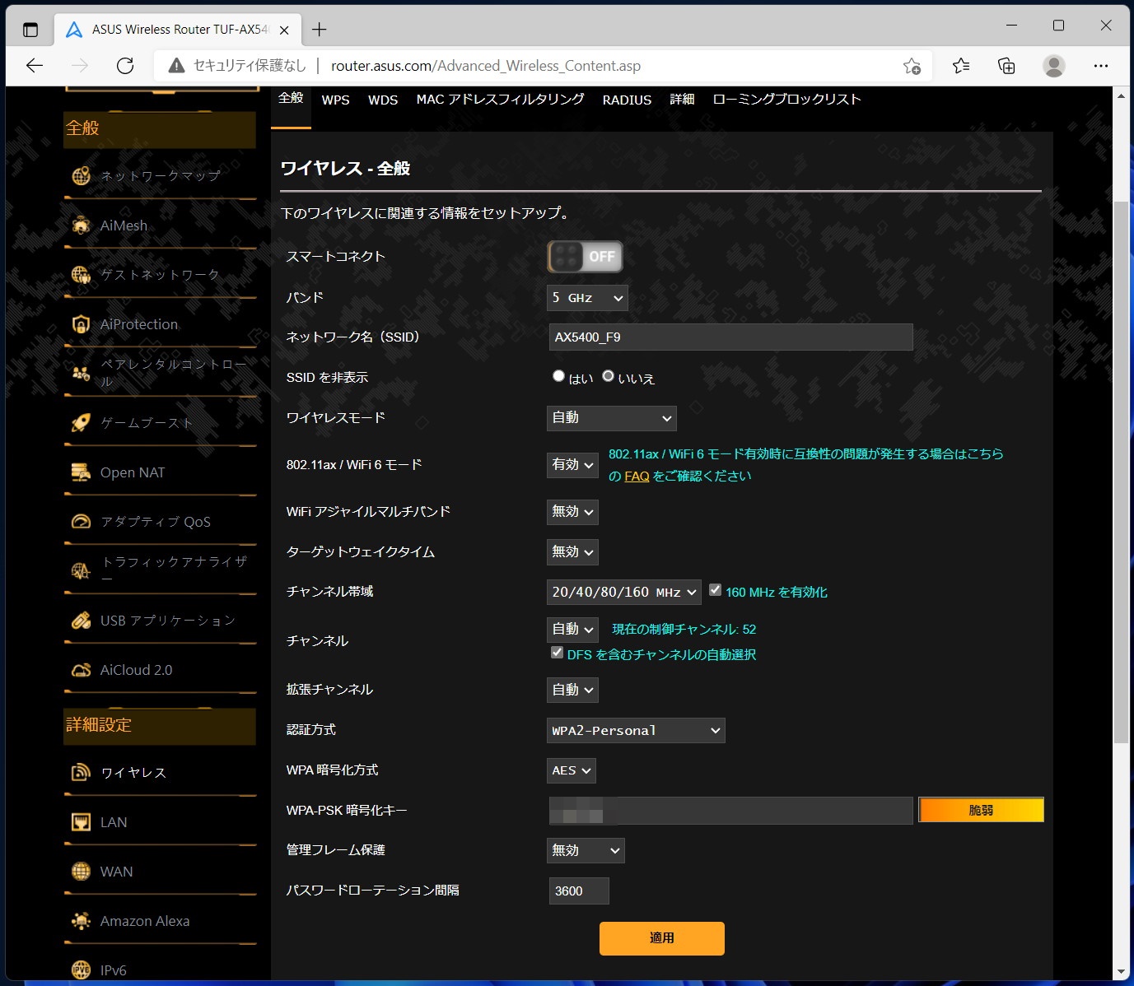Open browser tab actions menu
Screen dimensions: 1134x986
click(30, 30)
